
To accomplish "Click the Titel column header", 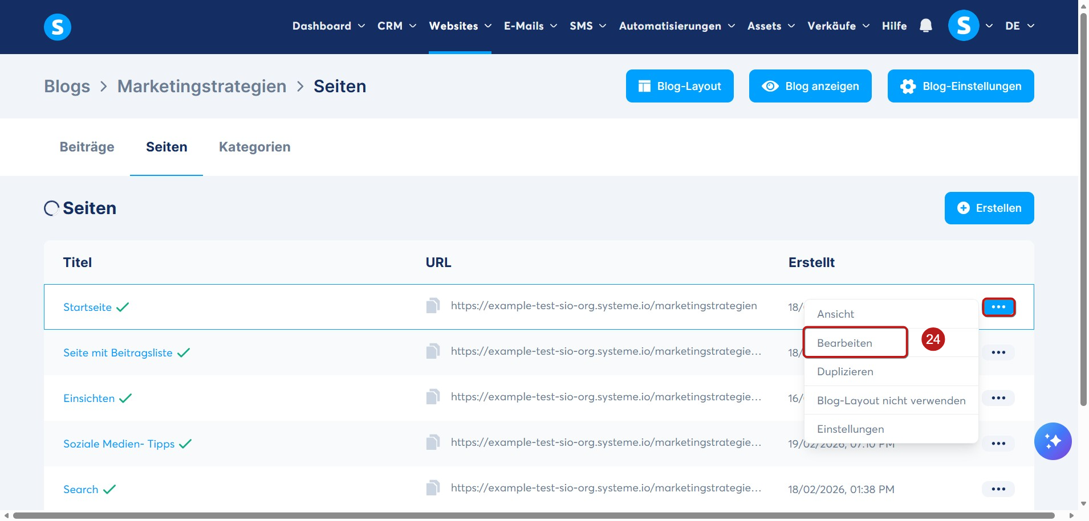I will click(78, 262).
